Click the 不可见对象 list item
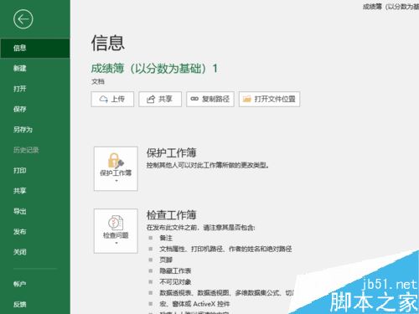Viewport: 419px width, 314px height. (175, 282)
